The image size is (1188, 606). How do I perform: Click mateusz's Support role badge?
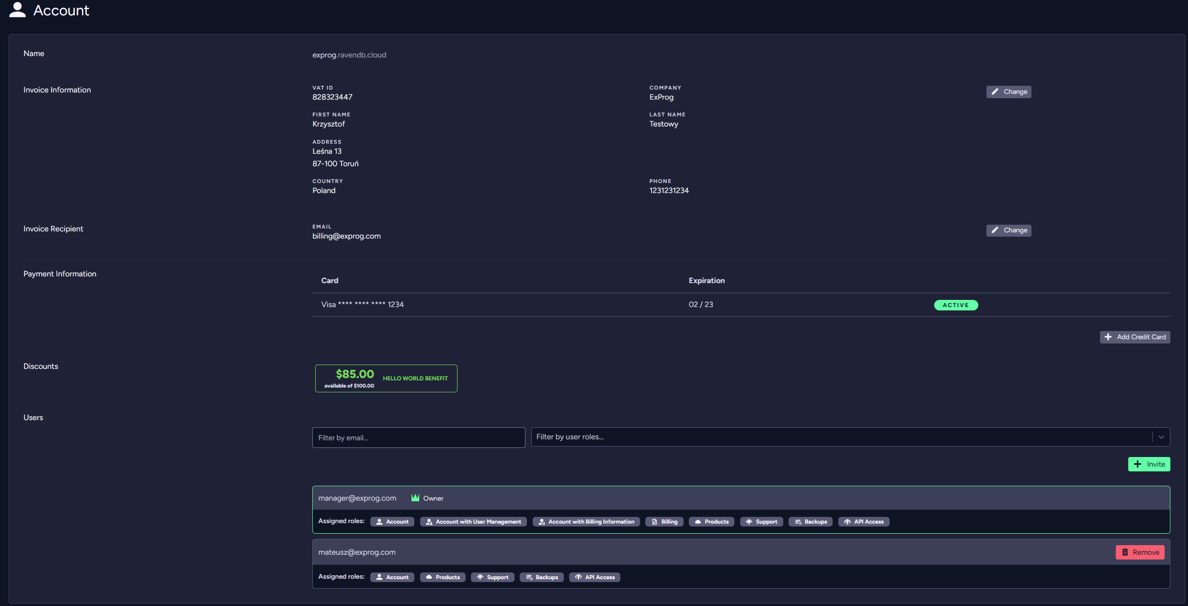pos(492,577)
